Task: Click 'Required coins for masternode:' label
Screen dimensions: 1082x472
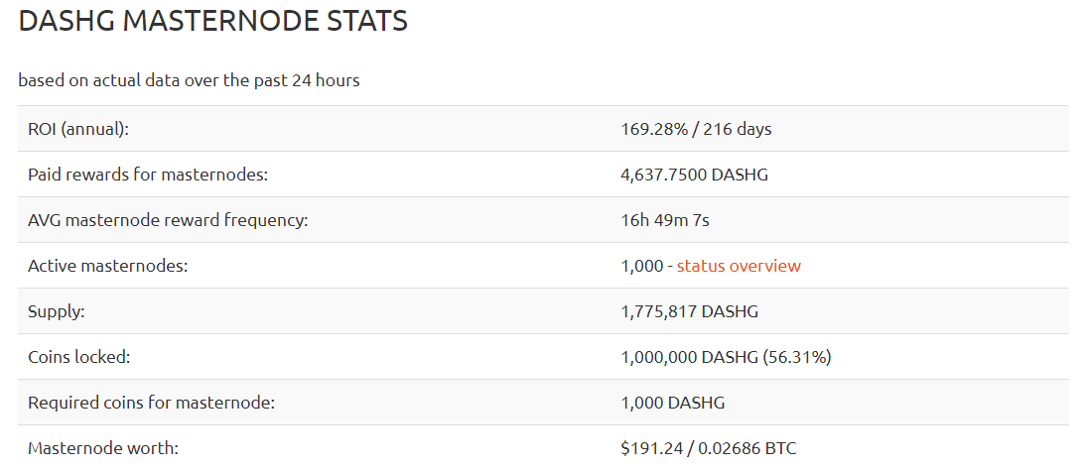Action: point(151,404)
